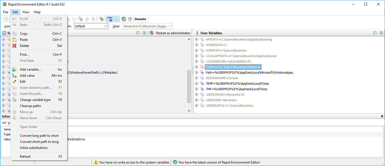Viewport: 385px width, 166px height.
Task: Click the globe icon in the status bar
Action: [175, 162]
